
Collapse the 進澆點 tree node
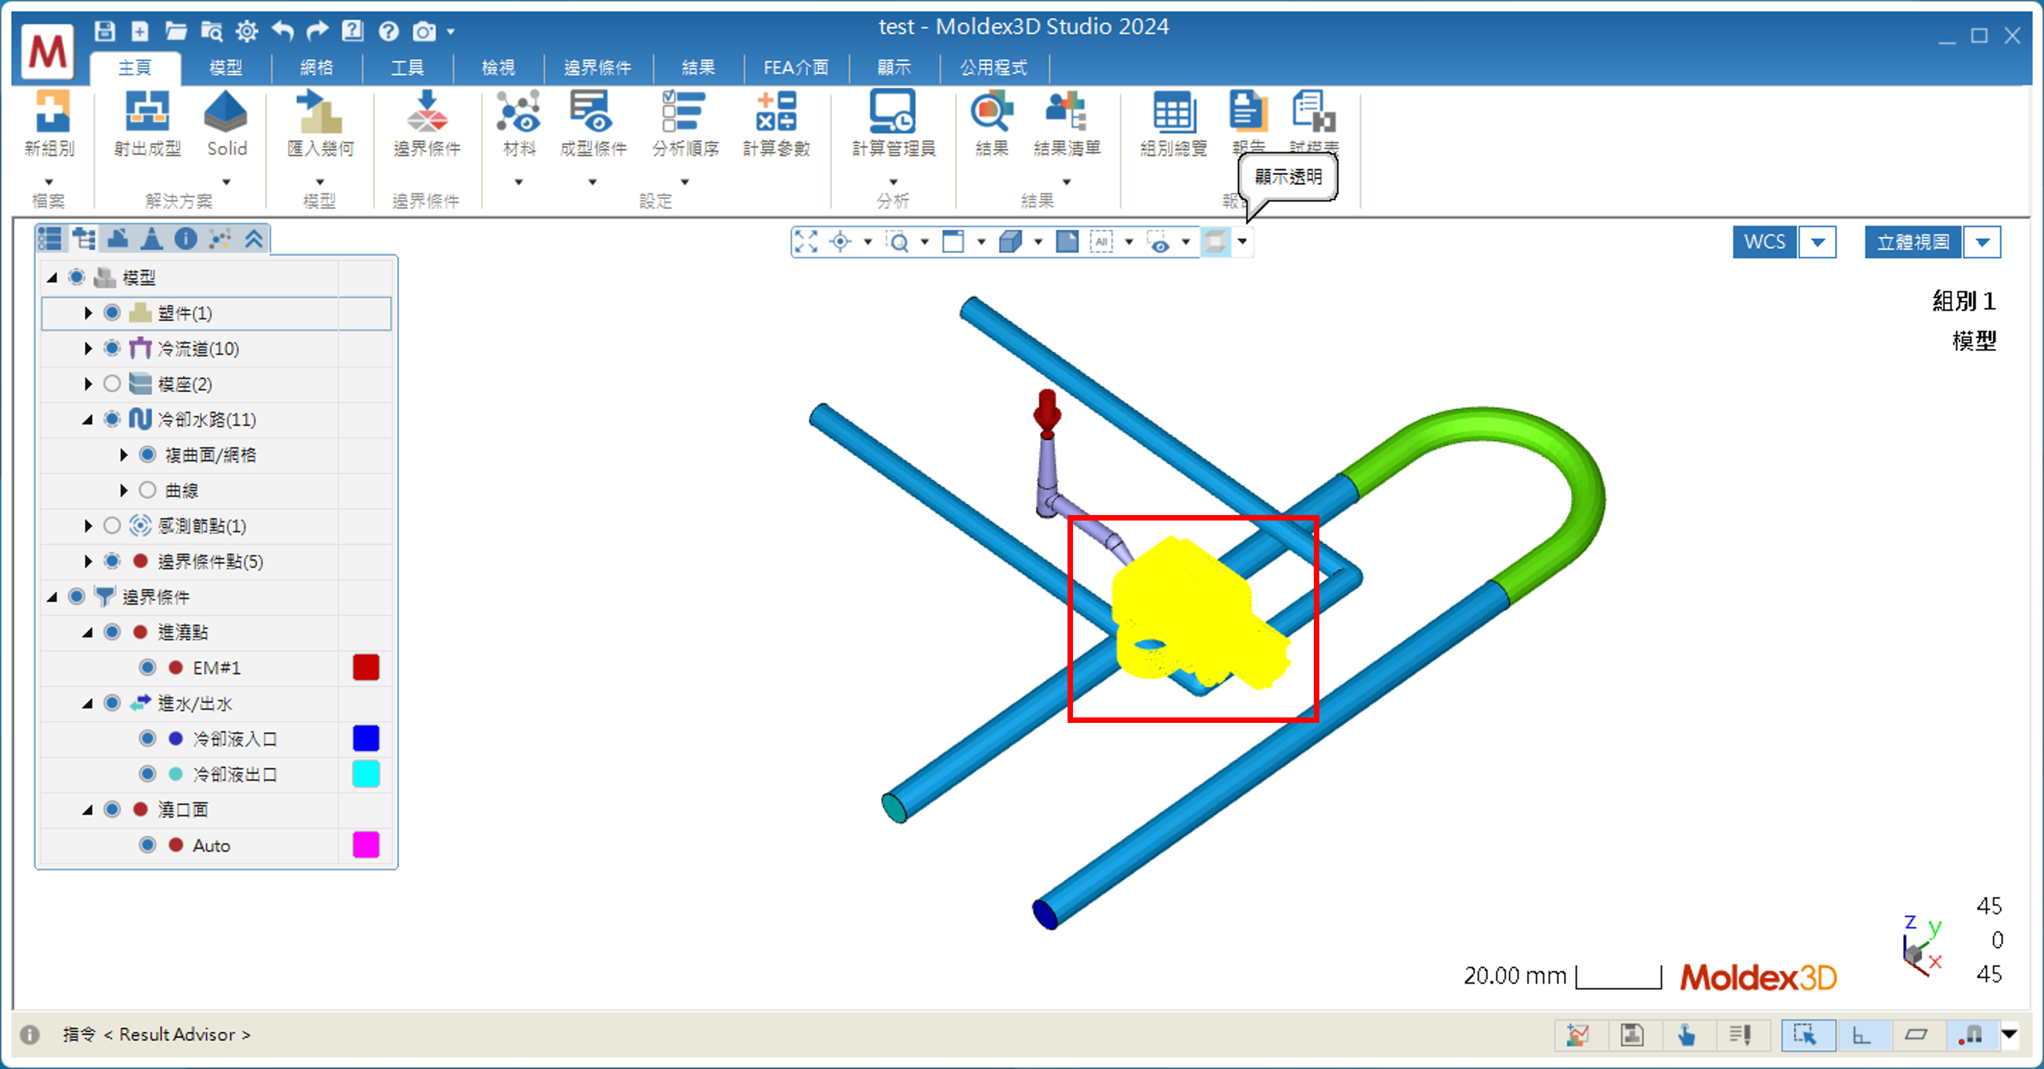click(x=87, y=632)
